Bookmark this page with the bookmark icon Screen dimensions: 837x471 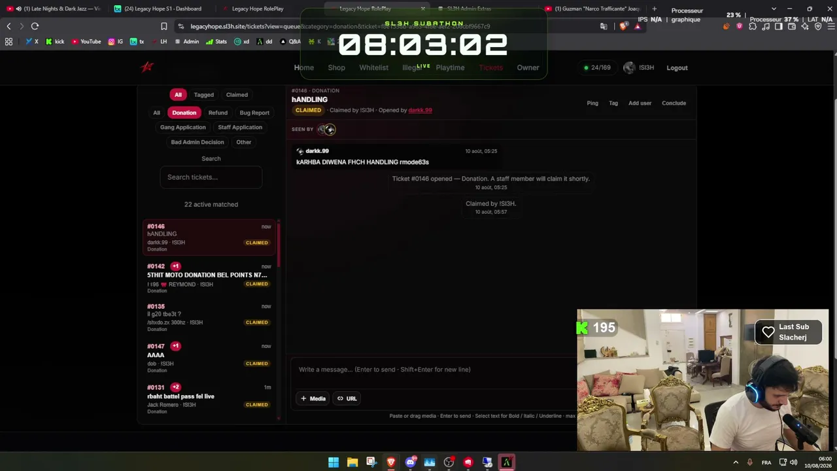tap(164, 26)
